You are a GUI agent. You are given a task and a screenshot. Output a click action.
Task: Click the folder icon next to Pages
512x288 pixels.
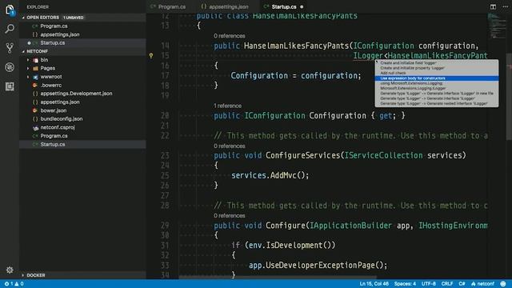(35, 68)
